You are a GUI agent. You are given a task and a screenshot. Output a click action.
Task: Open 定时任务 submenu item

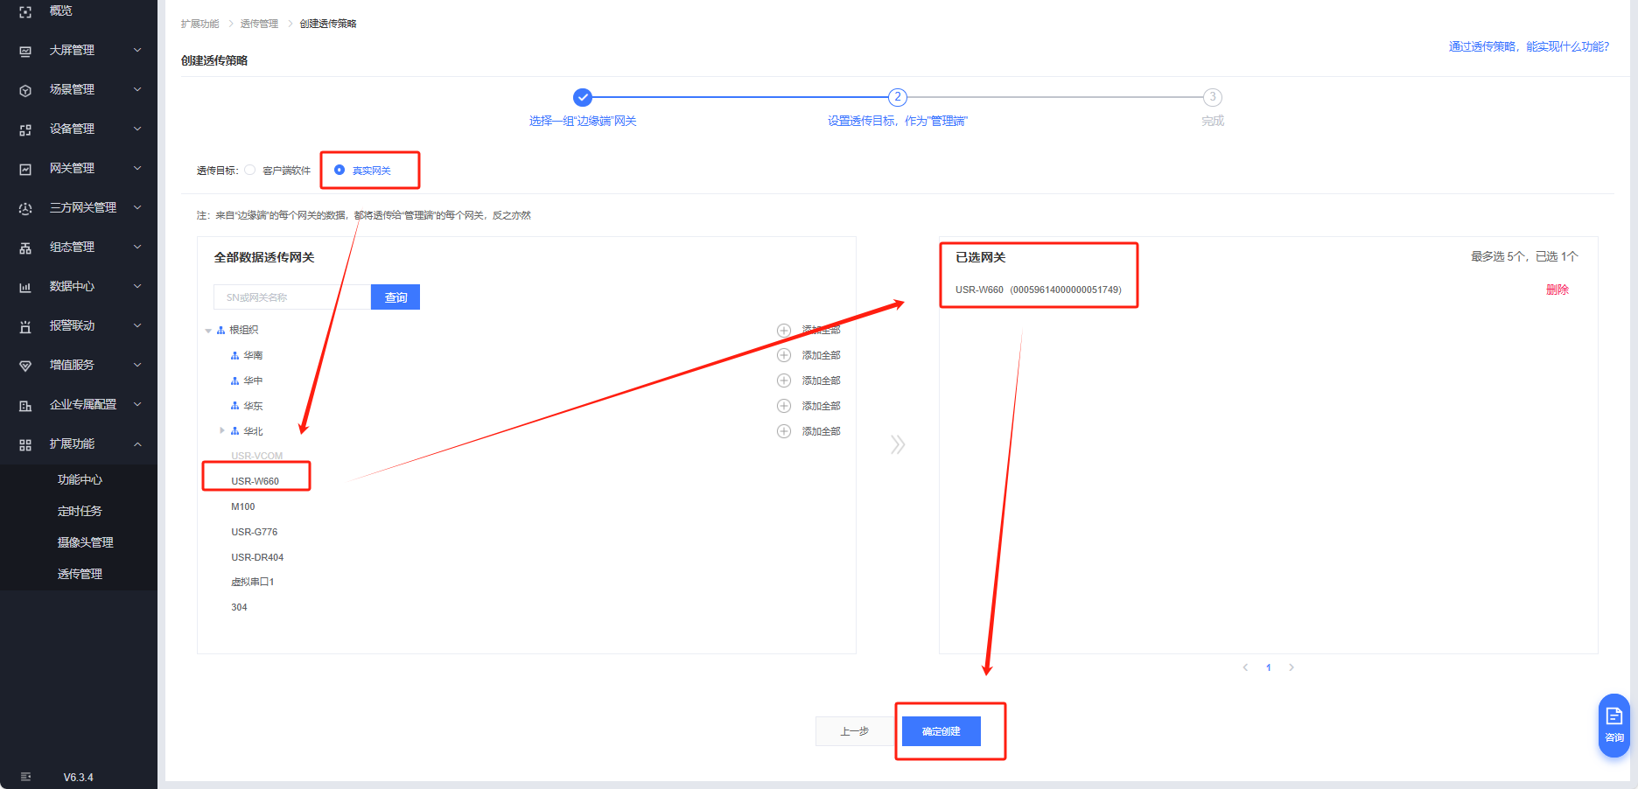click(x=79, y=511)
